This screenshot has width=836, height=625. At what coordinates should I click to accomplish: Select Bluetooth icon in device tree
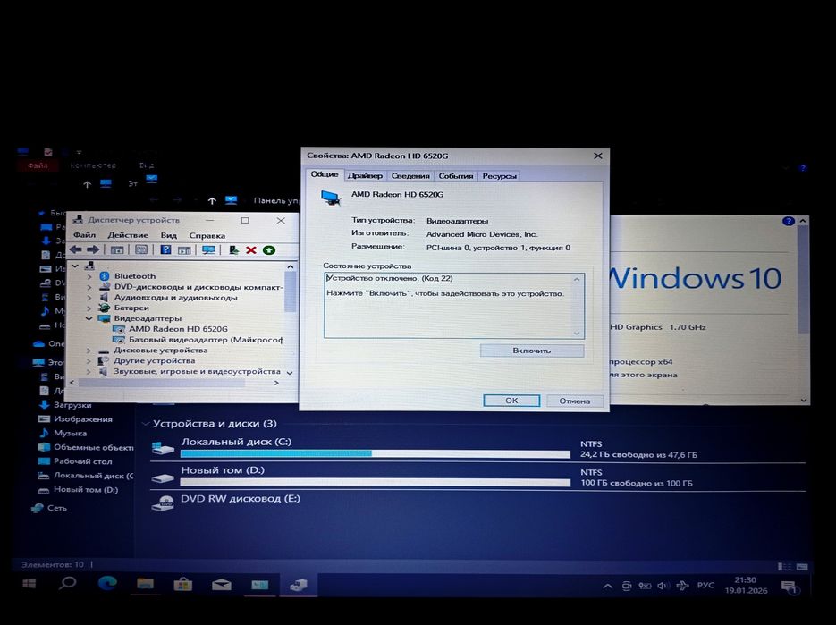(x=105, y=275)
